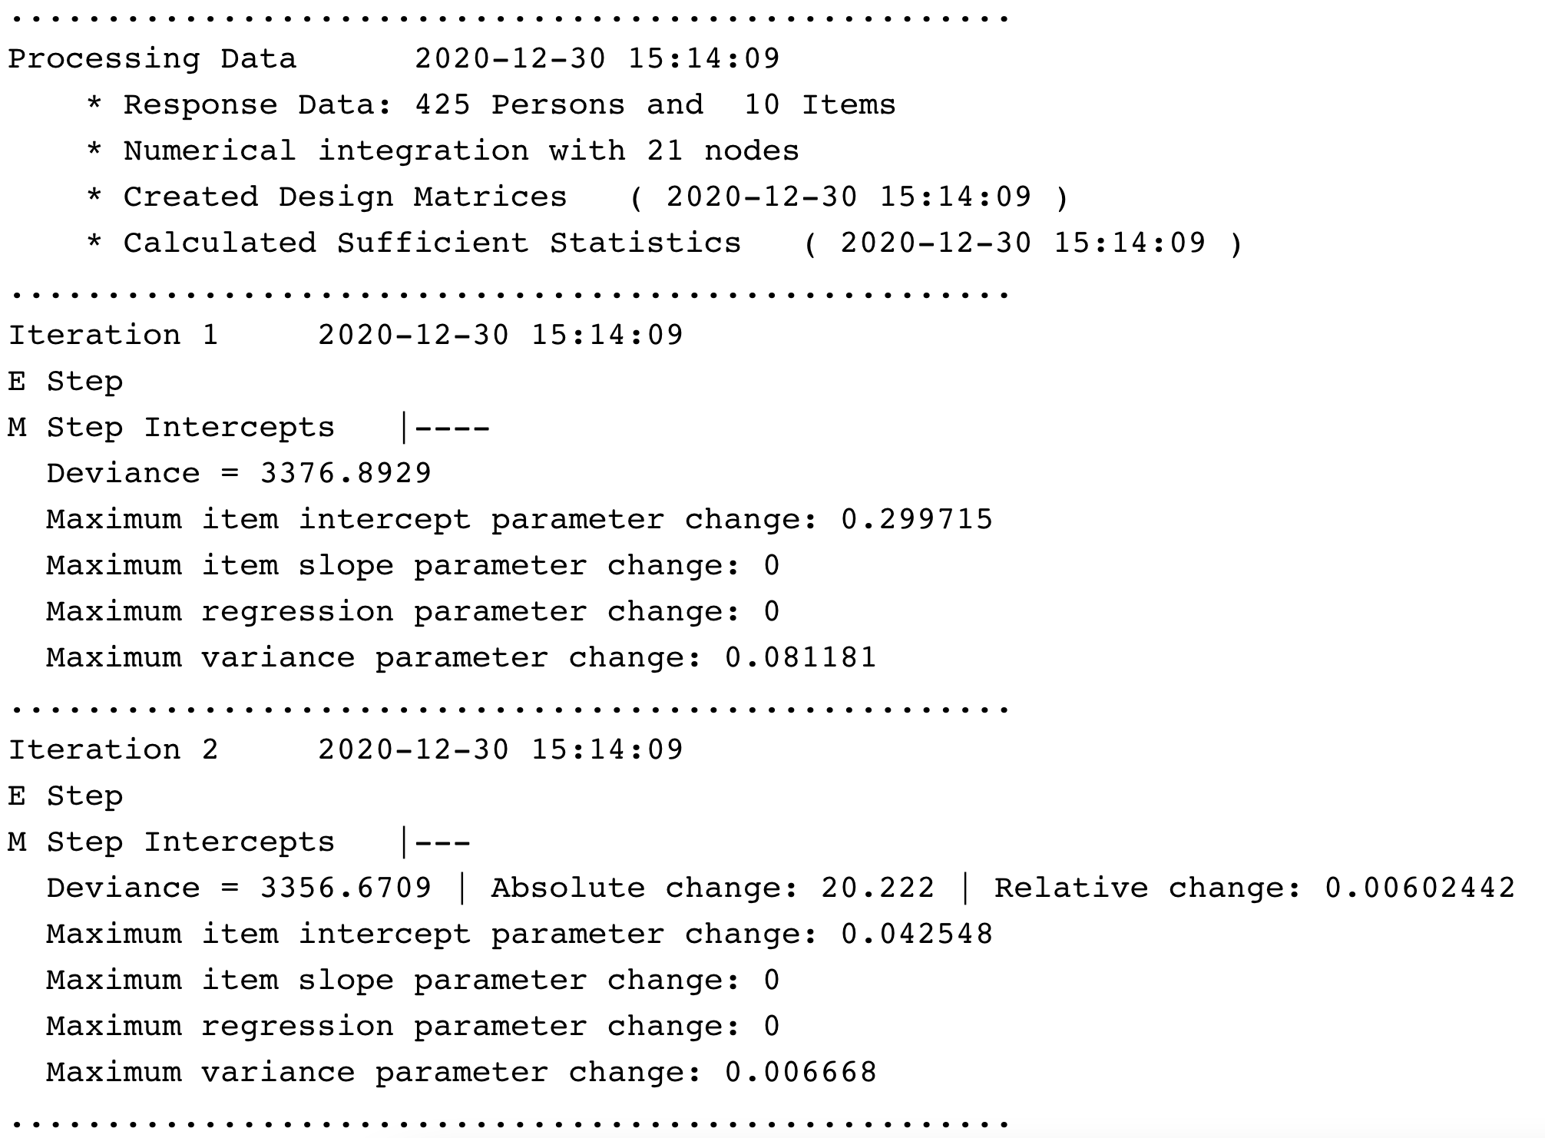This screenshot has width=1545, height=1138.
Task: Click the intercept change value 0.299715
Action: (917, 519)
